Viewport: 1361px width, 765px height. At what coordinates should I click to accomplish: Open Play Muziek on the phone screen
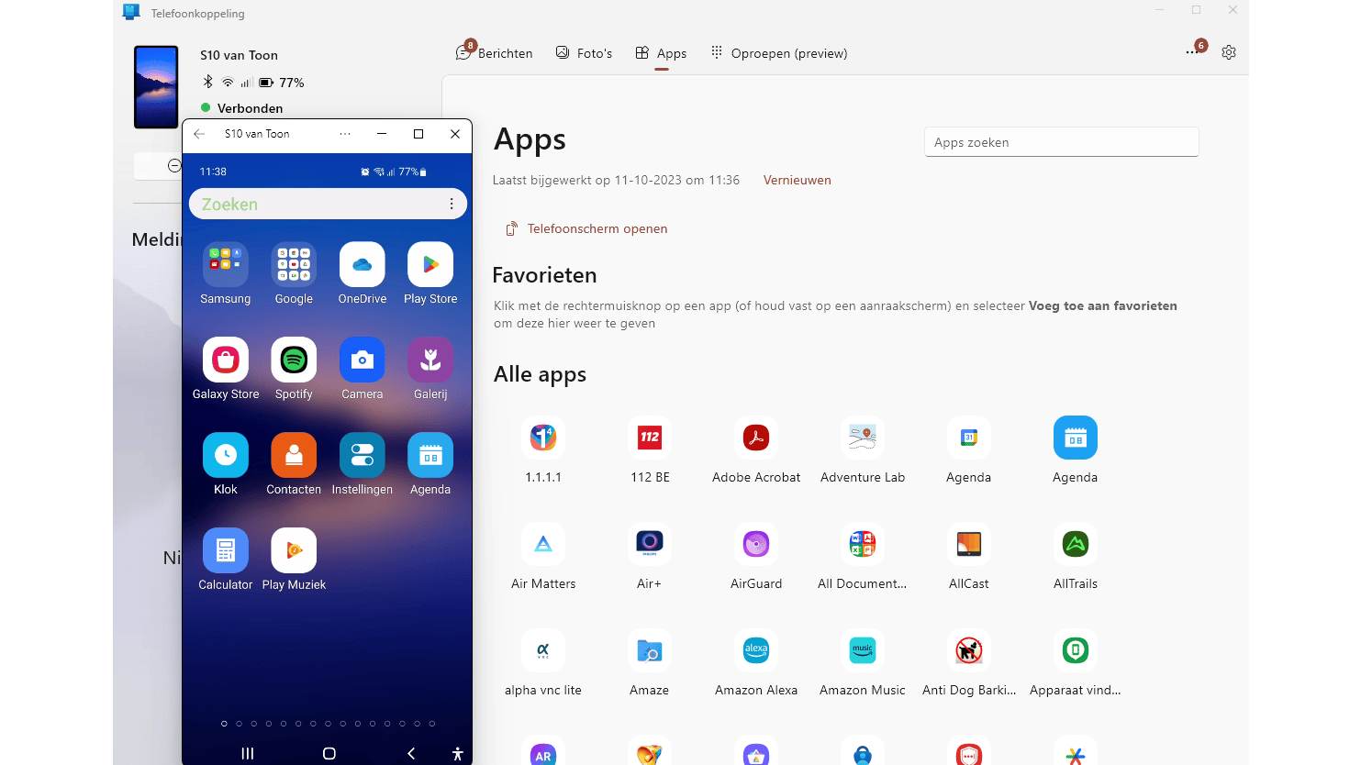(294, 551)
